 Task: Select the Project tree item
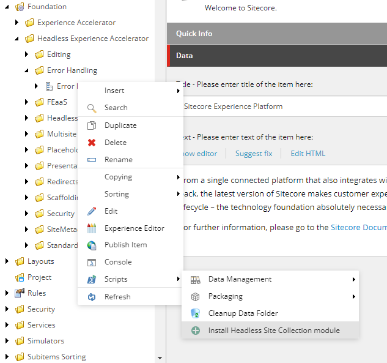(39, 277)
